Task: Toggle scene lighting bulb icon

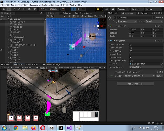Action: (x=74, y=16)
